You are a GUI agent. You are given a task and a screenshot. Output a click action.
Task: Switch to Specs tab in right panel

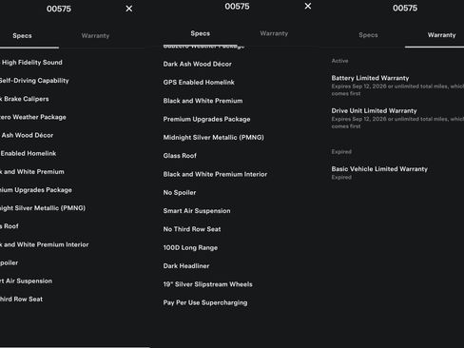click(x=368, y=35)
